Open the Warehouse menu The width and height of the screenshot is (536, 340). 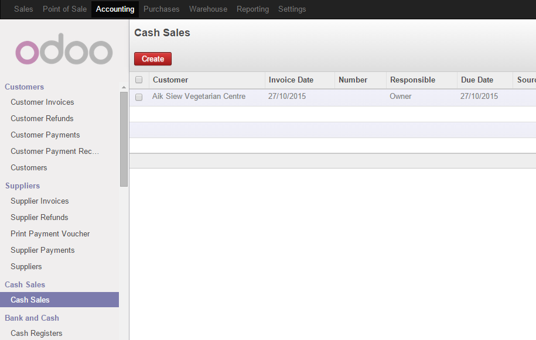208,9
